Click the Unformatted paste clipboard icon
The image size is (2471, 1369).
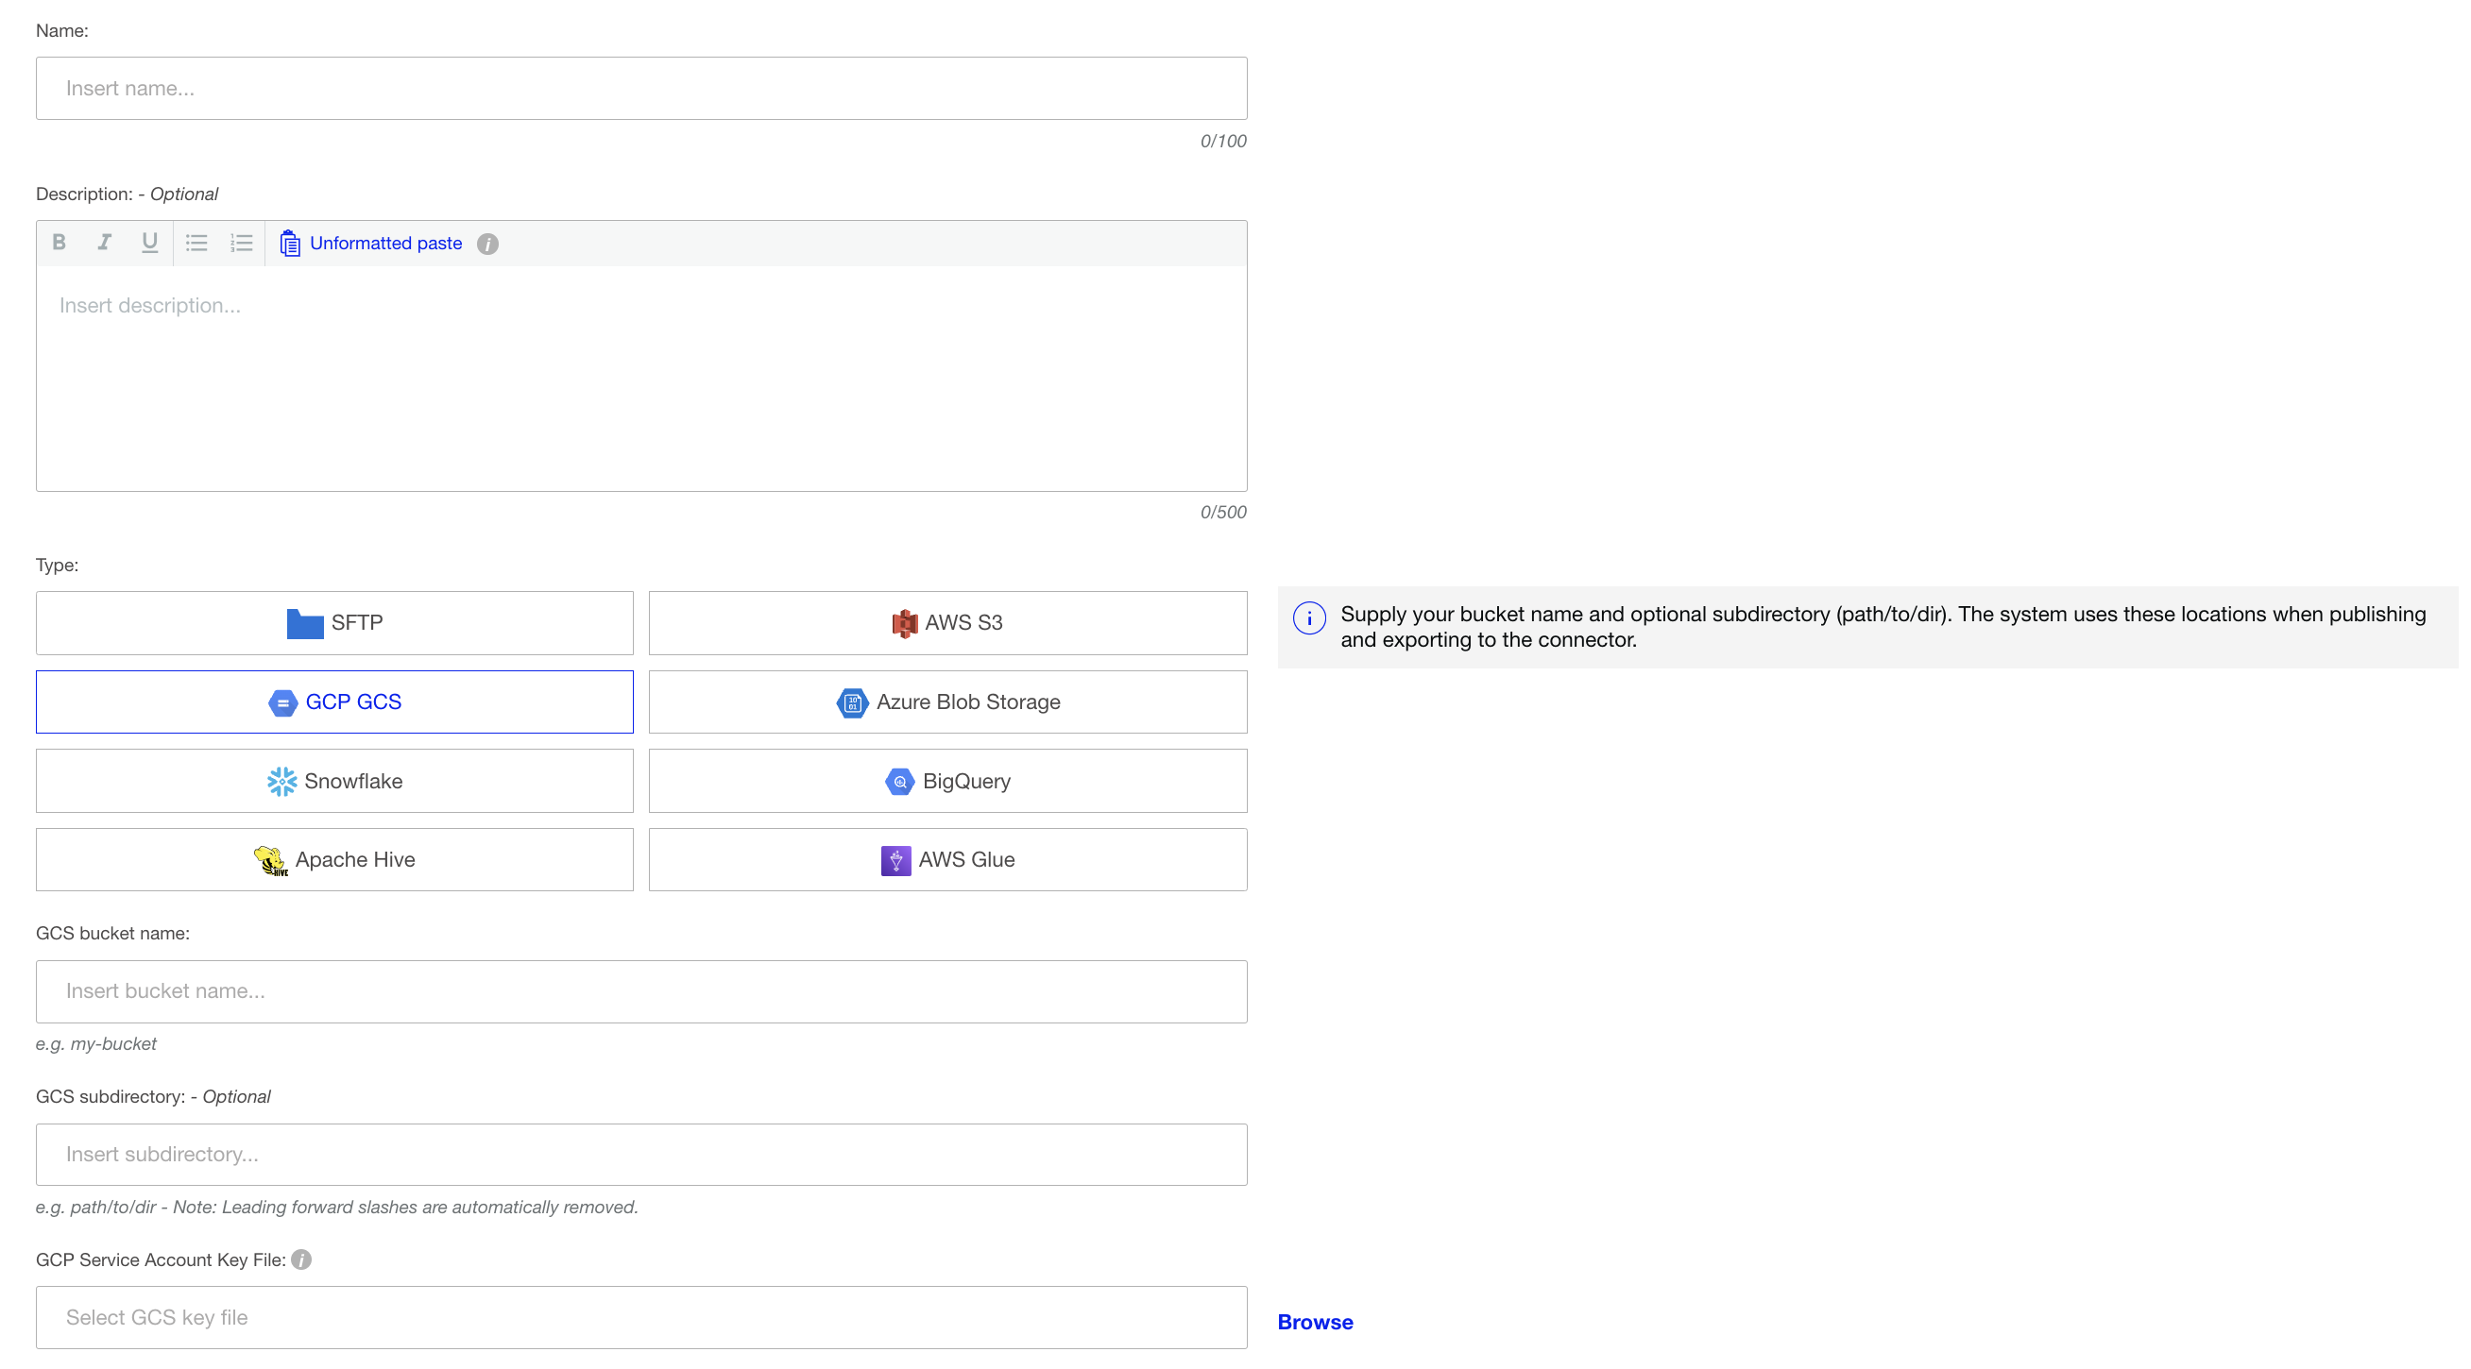pos(290,244)
